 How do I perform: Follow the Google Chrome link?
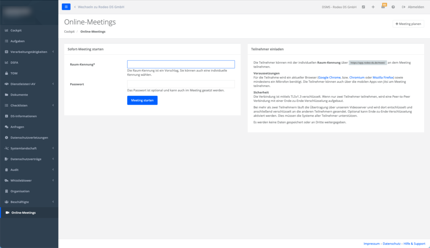pyautogui.click(x=330, y=78)
